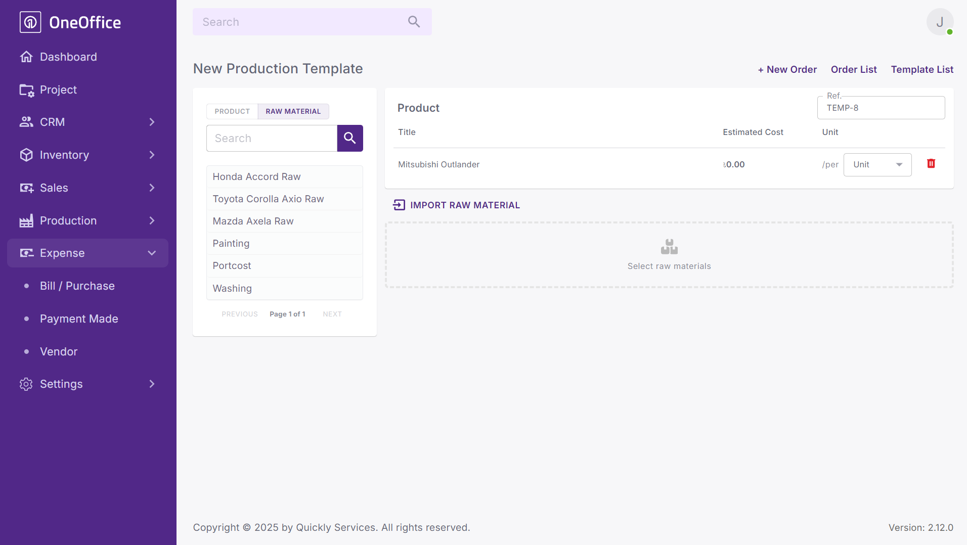Click the Import Raw Material icon
This screenshot has height=545, width=967.
[399, 205]
